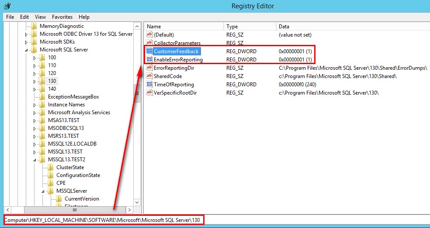Open the View menu

click(40, 17)
